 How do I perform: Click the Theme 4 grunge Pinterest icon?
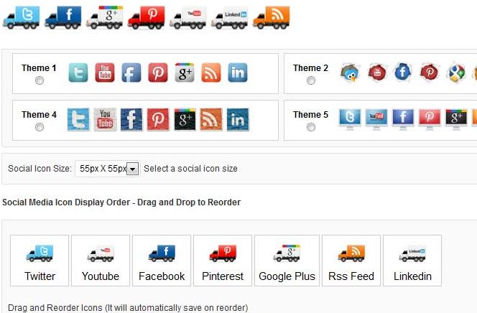coord(158,119)
